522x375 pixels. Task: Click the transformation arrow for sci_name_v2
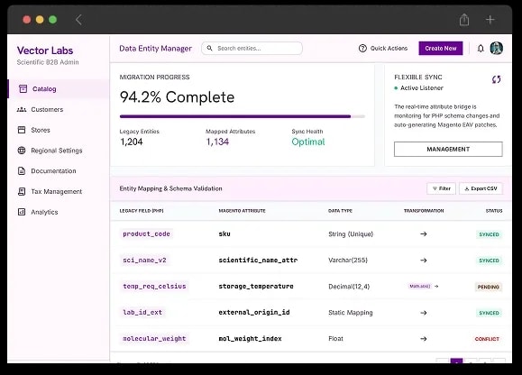[x=424, y=261]
